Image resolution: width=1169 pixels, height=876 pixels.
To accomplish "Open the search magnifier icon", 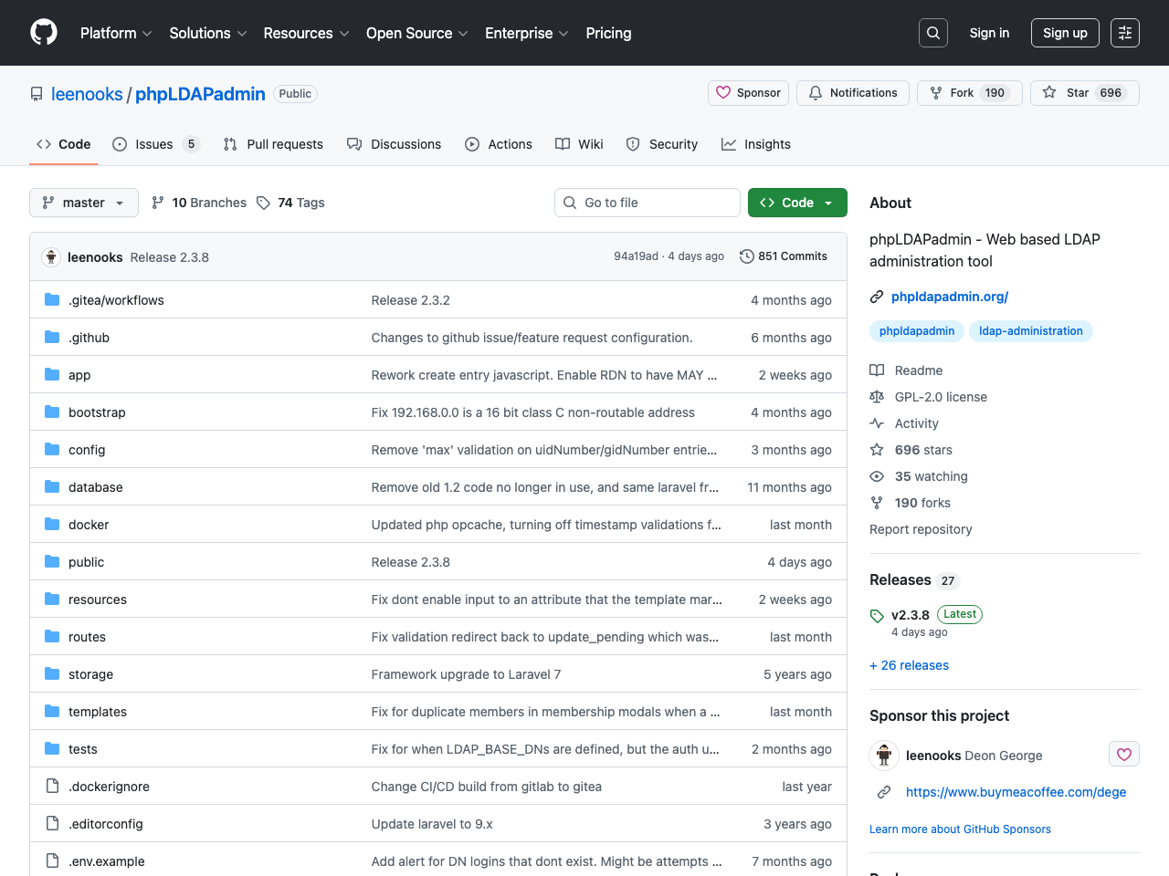I will 932,32.
